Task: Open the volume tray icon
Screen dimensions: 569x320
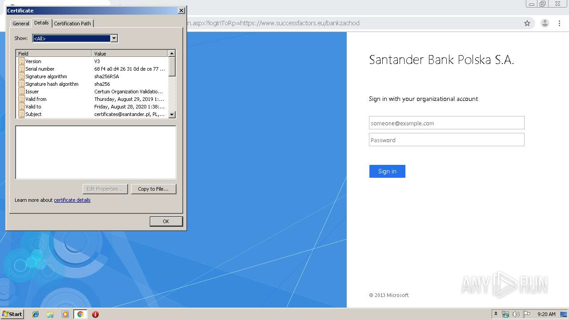Action: click(516, 314)
